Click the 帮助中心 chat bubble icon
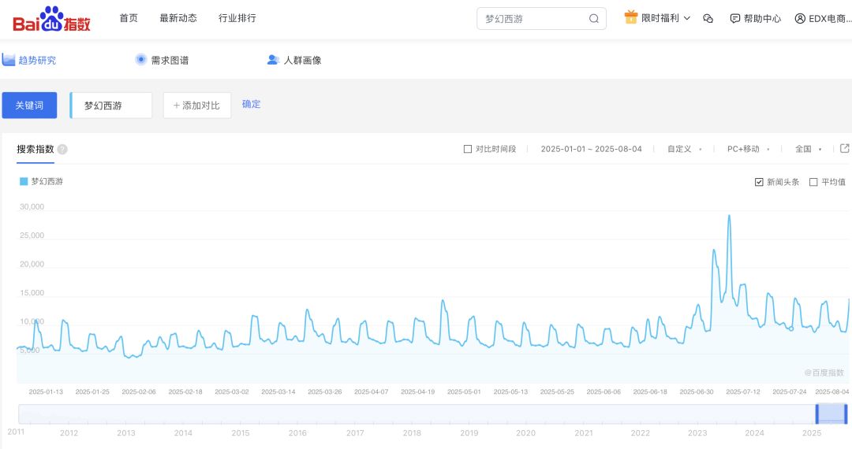 tap(735, 18)
